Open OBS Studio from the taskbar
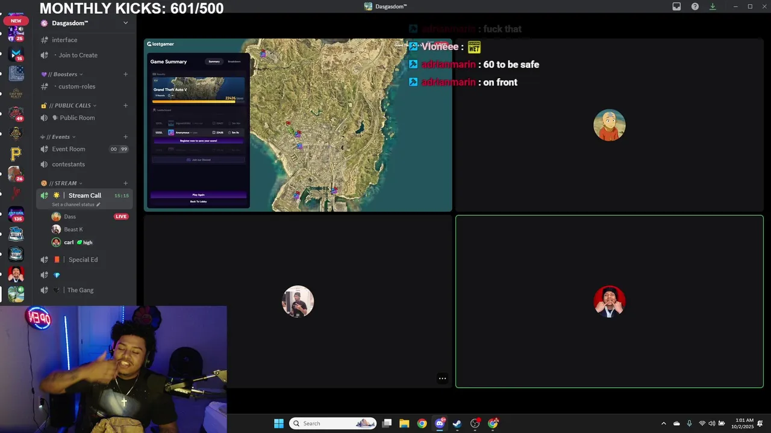The width and height of the screenshot is (771, 433). tap(475, 423)
